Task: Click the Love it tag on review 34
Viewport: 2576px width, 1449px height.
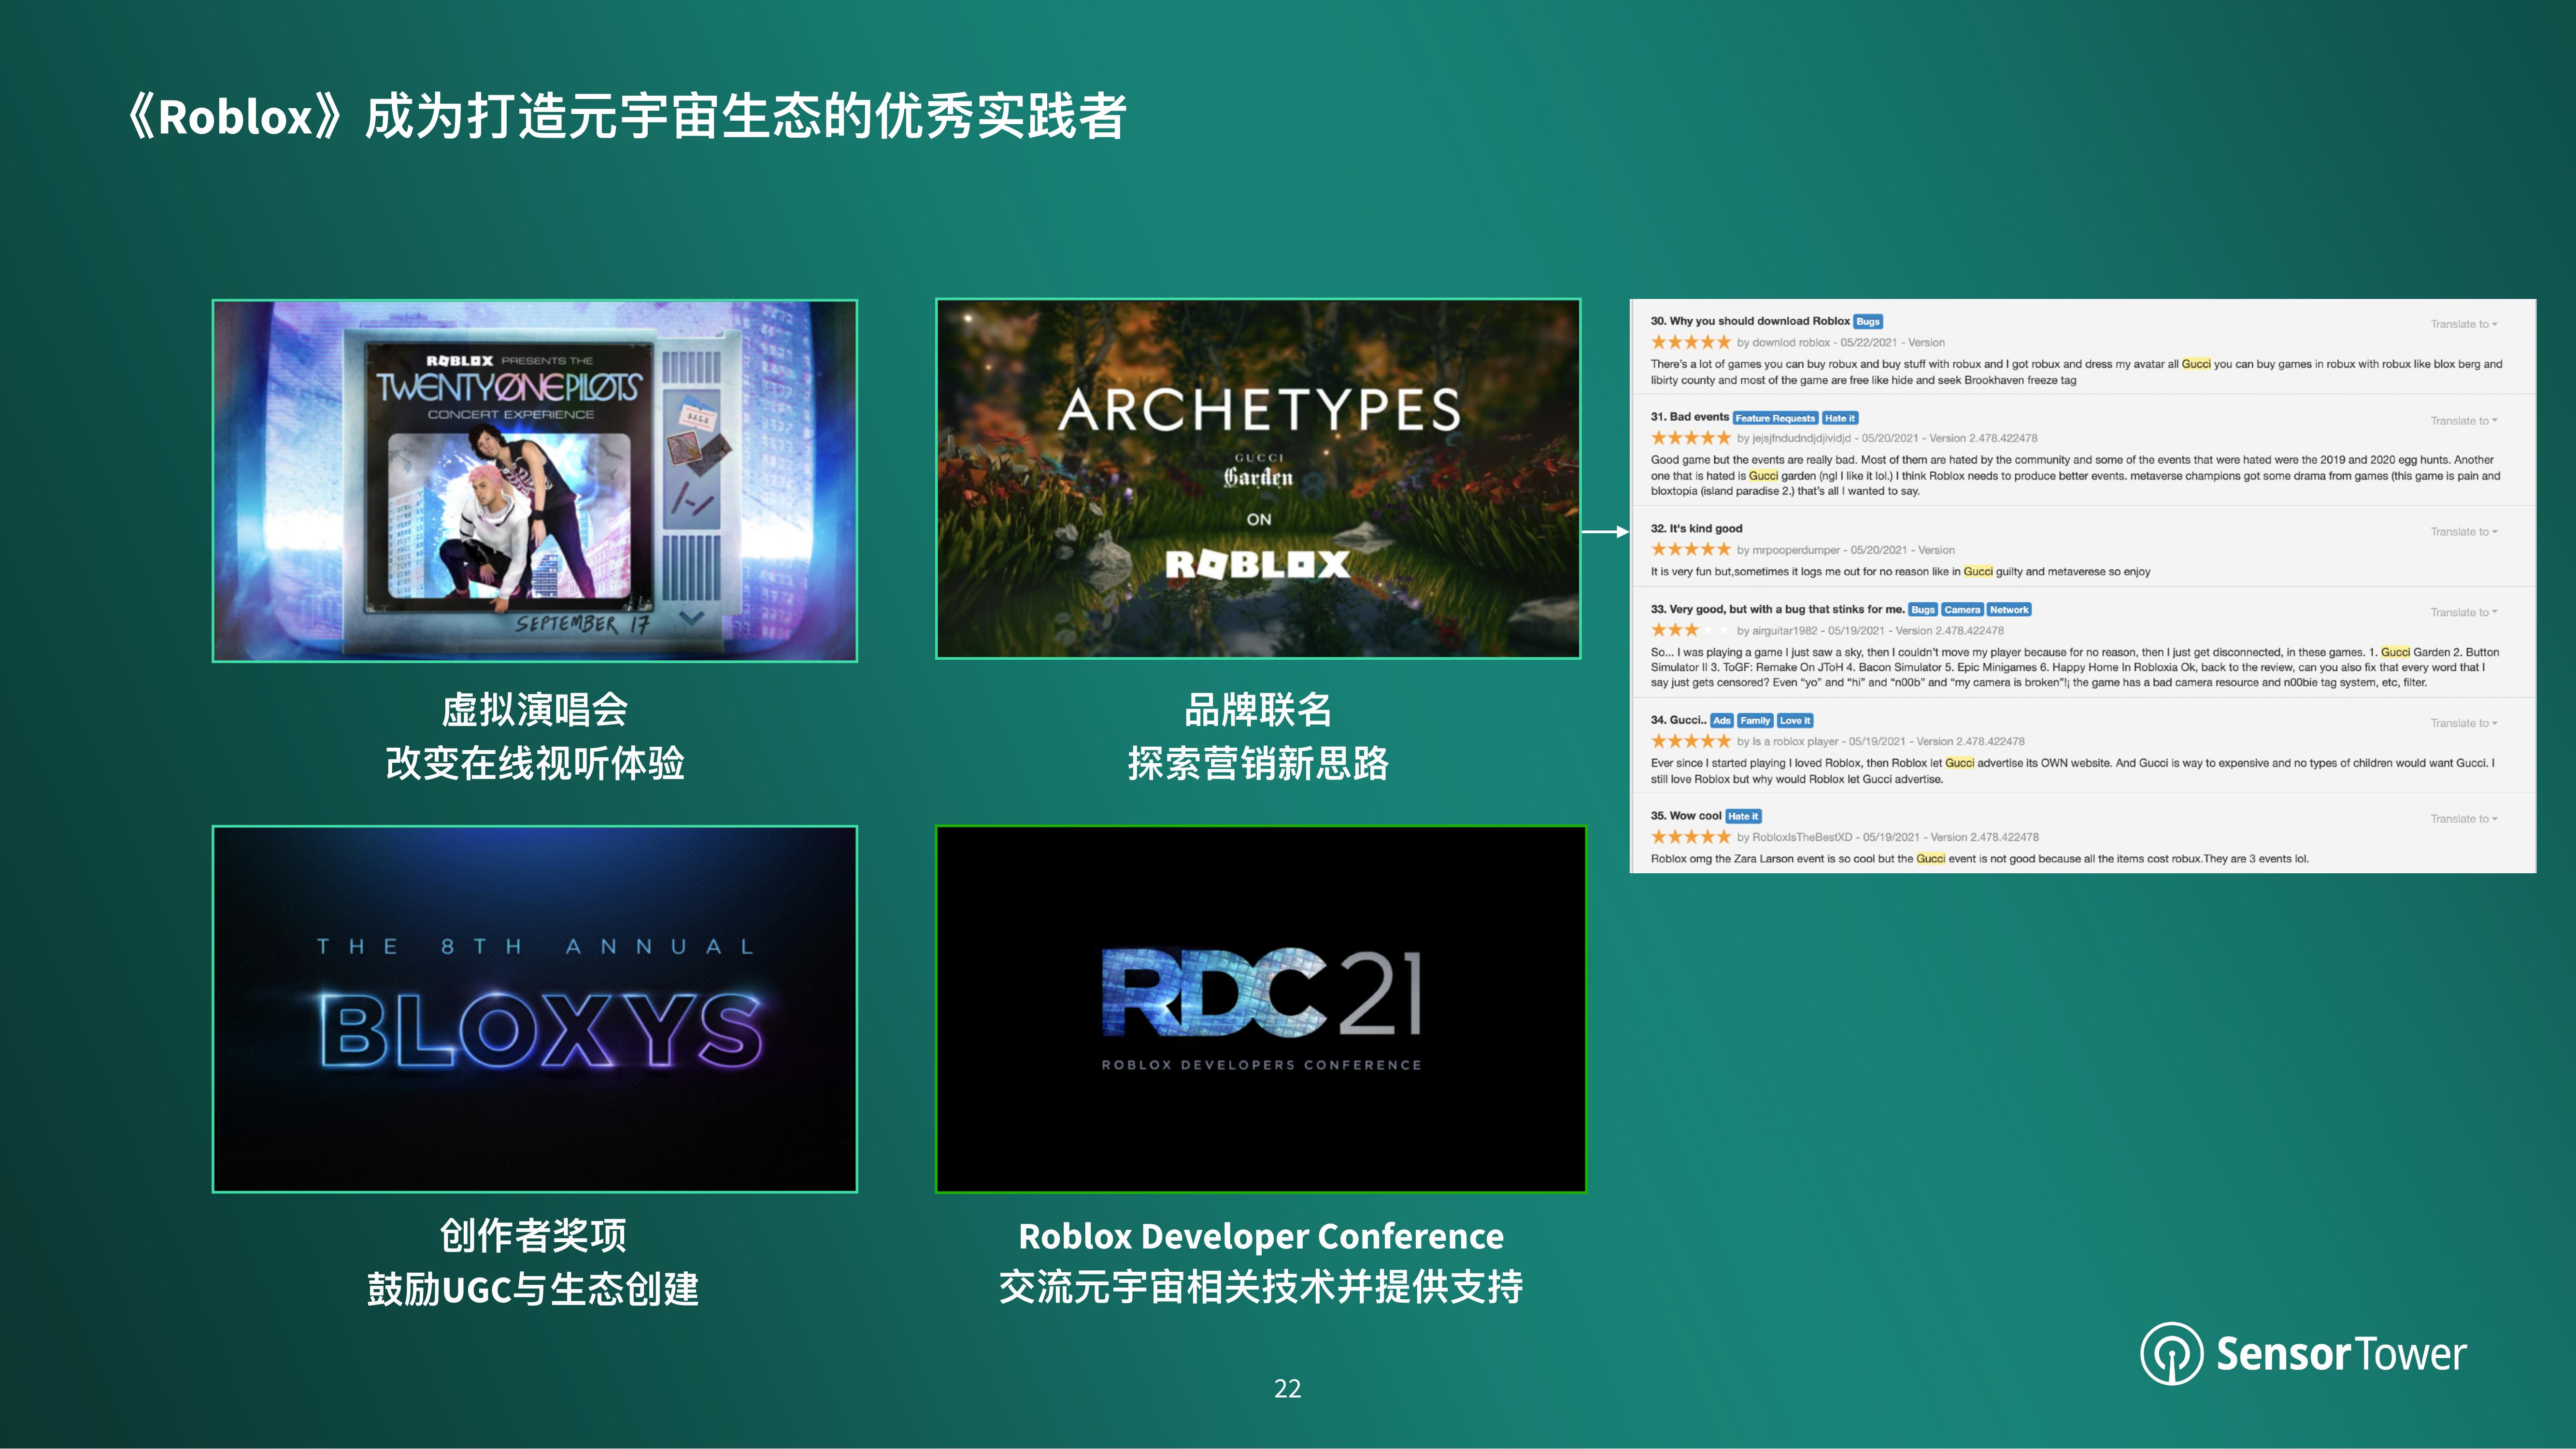Action: [x=1795, y=721]
